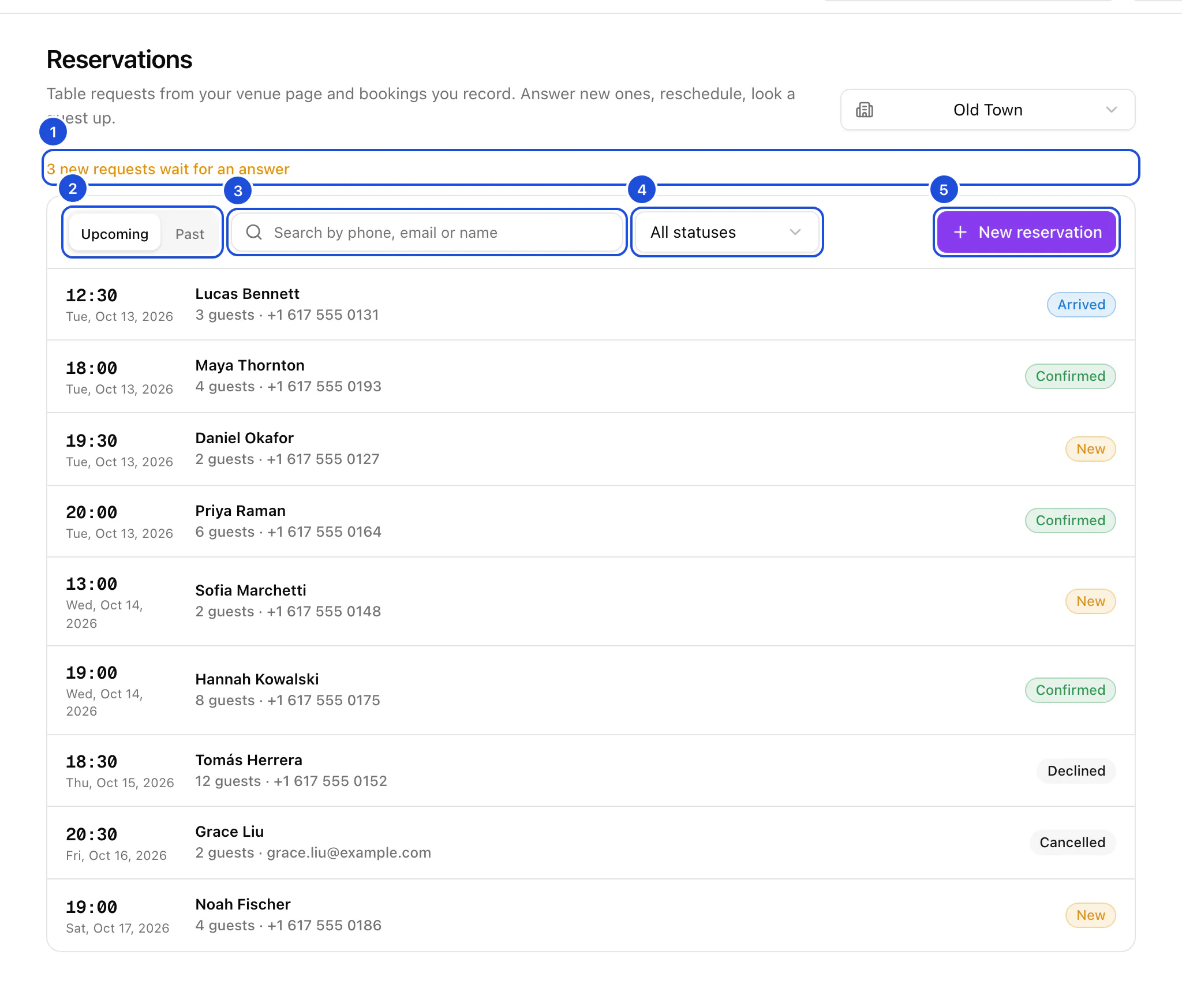Image resolution: width=1182 pixels, height=988 pixels.
Task: Click New badge on Sofia Marchetti row
Action: (x=1090, y=601)
